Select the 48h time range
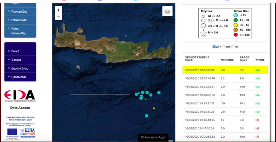This screenshot has height=142, width=276. click(x=224, y=47)
